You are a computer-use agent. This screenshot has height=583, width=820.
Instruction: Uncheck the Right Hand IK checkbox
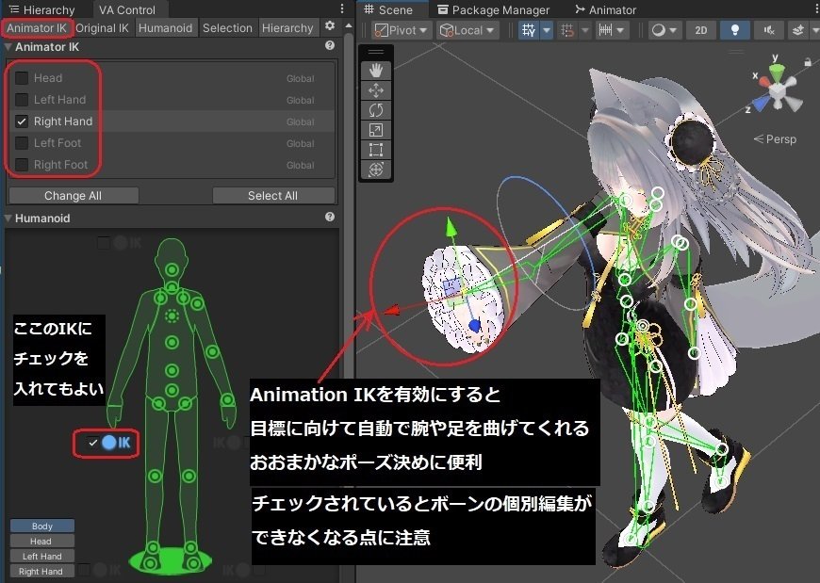click(22, 121)
